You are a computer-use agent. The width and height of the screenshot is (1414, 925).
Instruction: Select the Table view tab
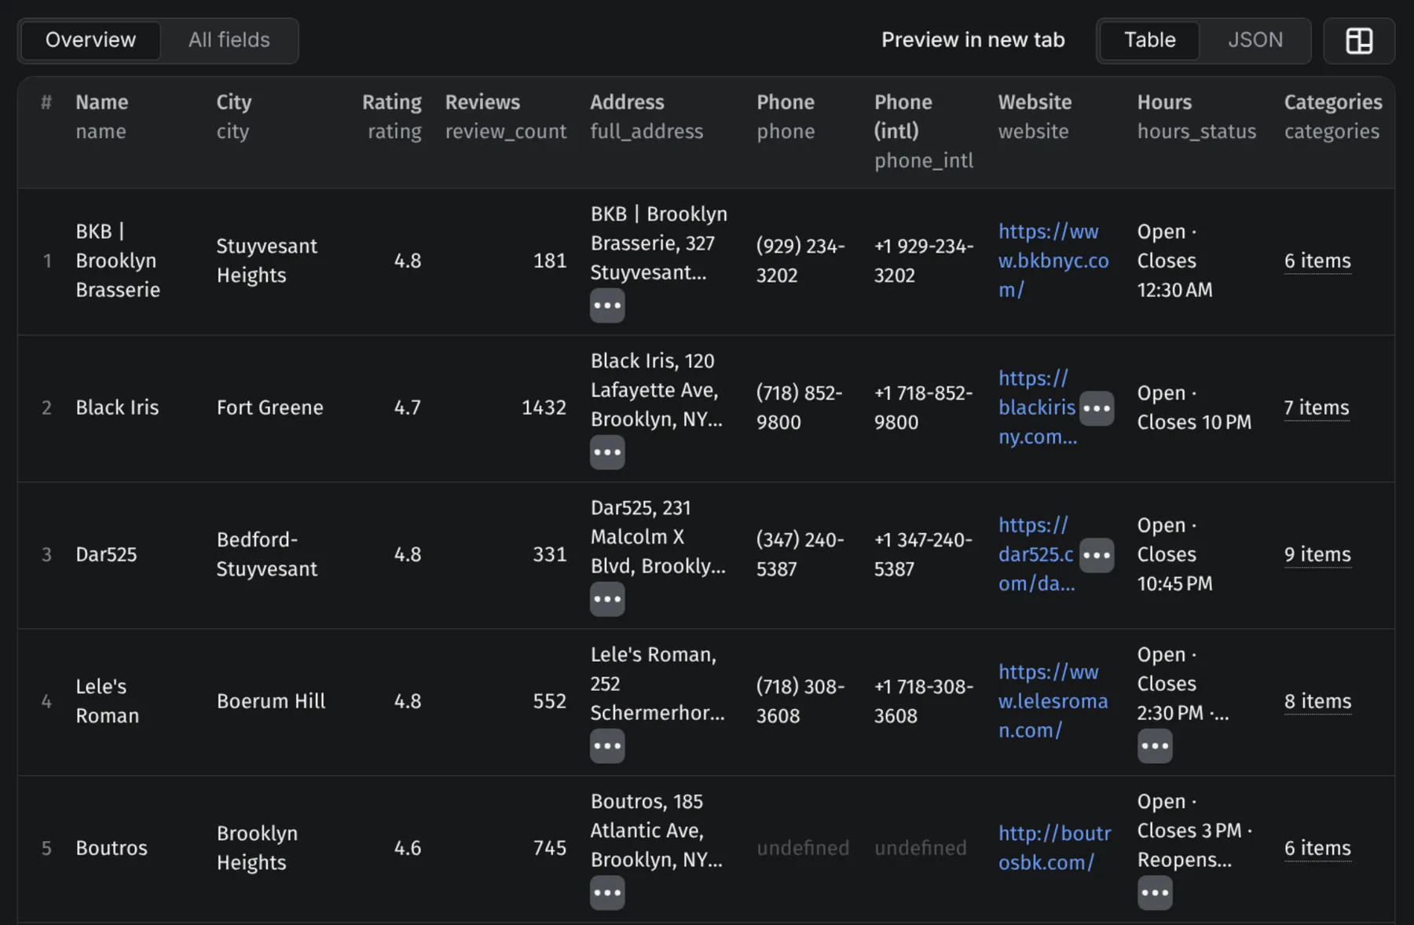point(1149,40)
